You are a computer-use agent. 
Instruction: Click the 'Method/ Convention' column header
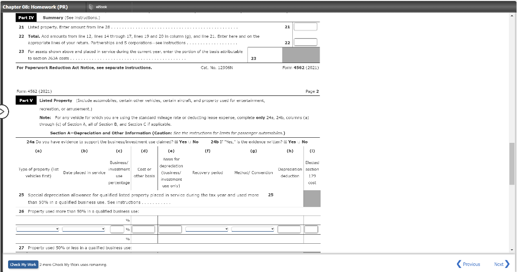coord(253,173)
